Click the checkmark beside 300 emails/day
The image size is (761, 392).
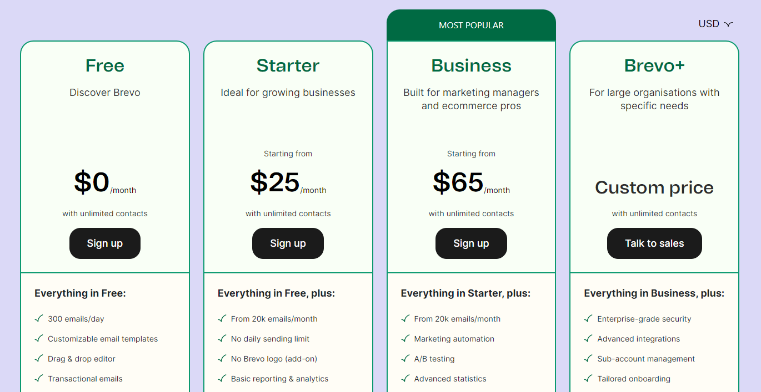[39, 319]
